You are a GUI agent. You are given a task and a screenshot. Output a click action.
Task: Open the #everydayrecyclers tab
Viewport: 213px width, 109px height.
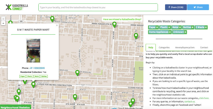[185, 47]
